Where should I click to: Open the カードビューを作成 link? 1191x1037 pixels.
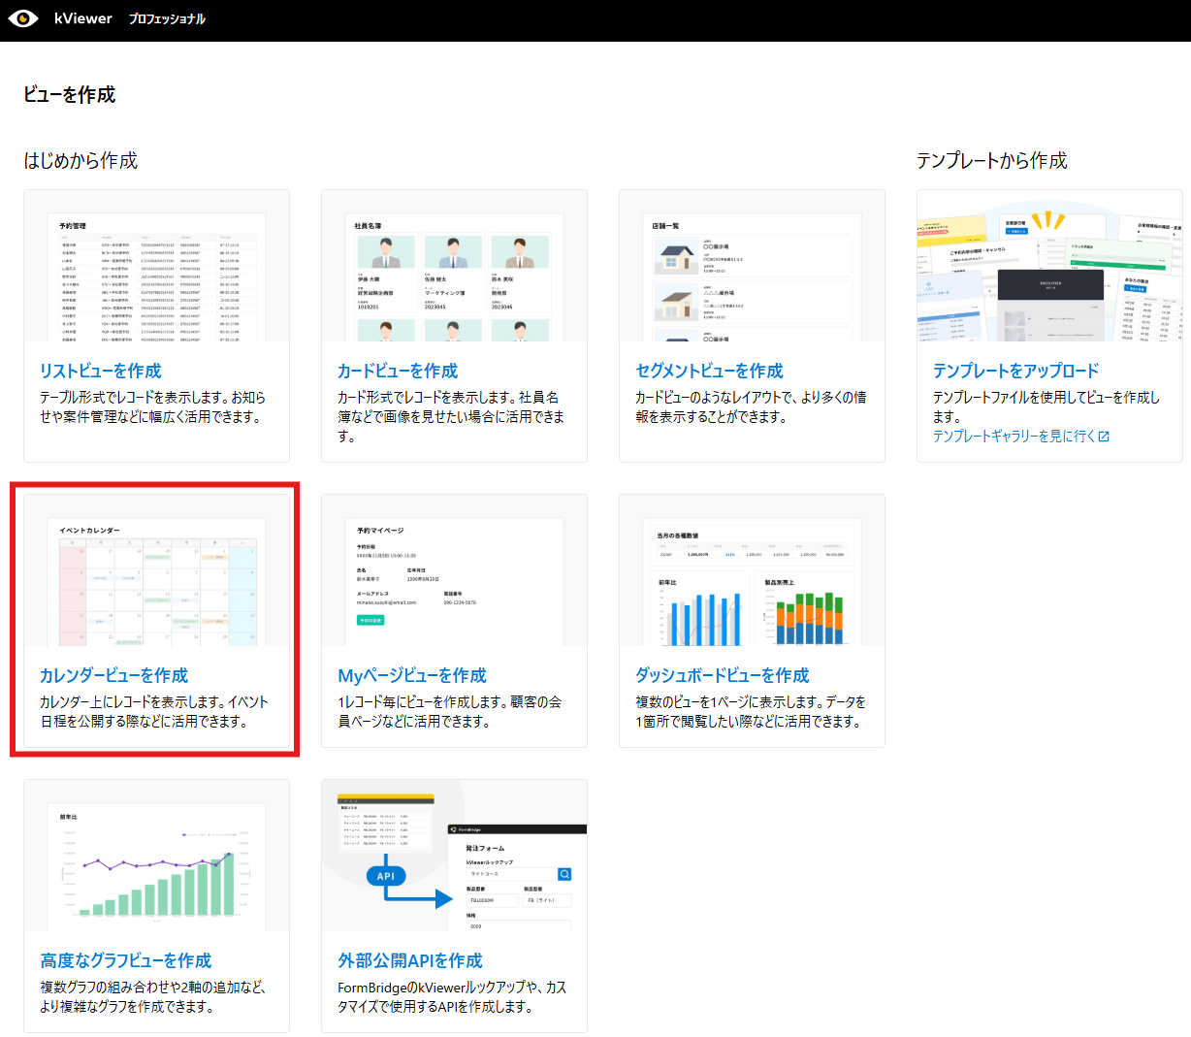(398, 371)
